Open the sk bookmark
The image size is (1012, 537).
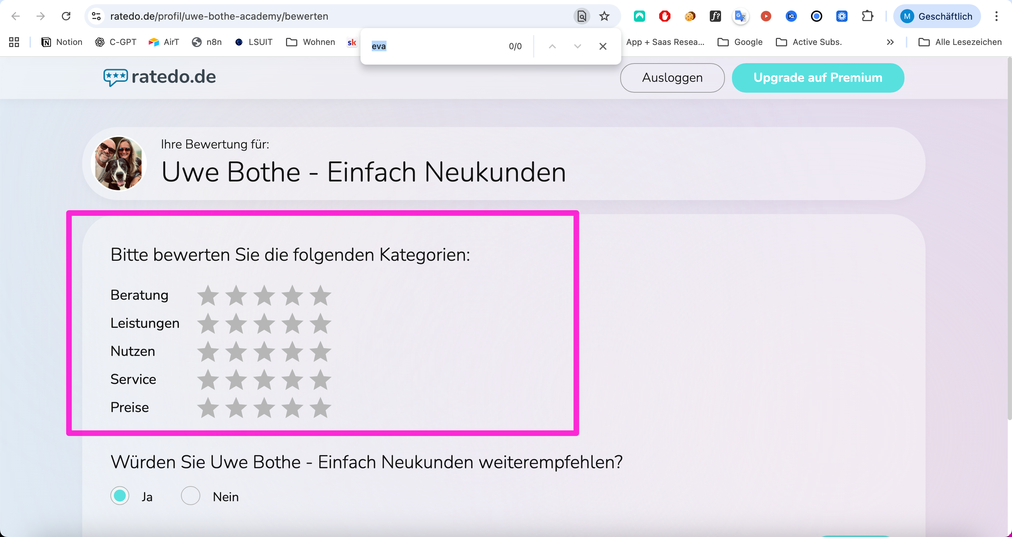[352, 42]
